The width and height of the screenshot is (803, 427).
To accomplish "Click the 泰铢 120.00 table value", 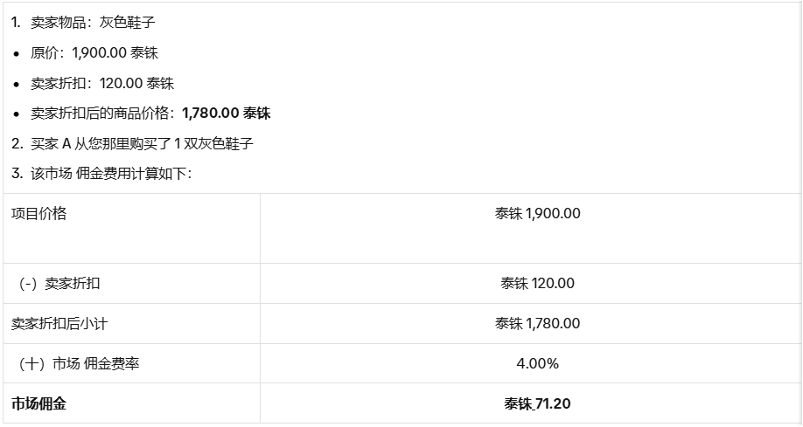I will pos(537,284).
